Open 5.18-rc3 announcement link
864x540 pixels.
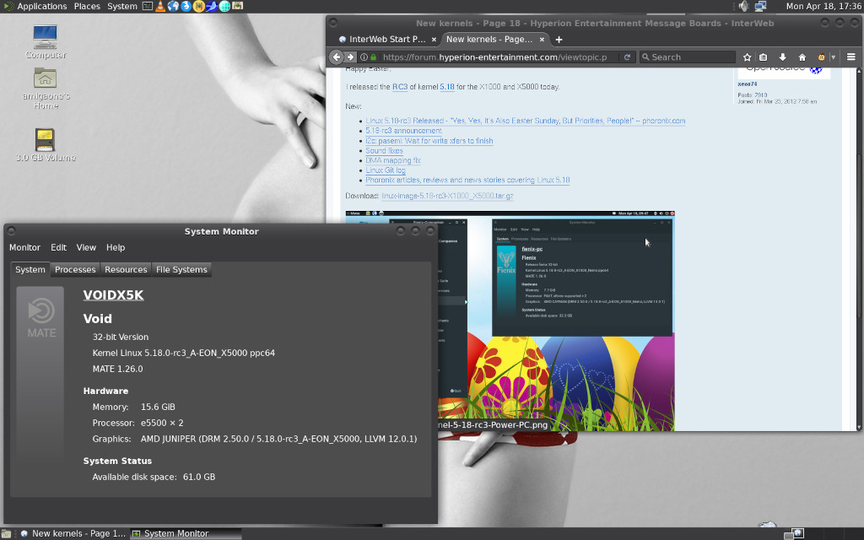click(403, 131)
